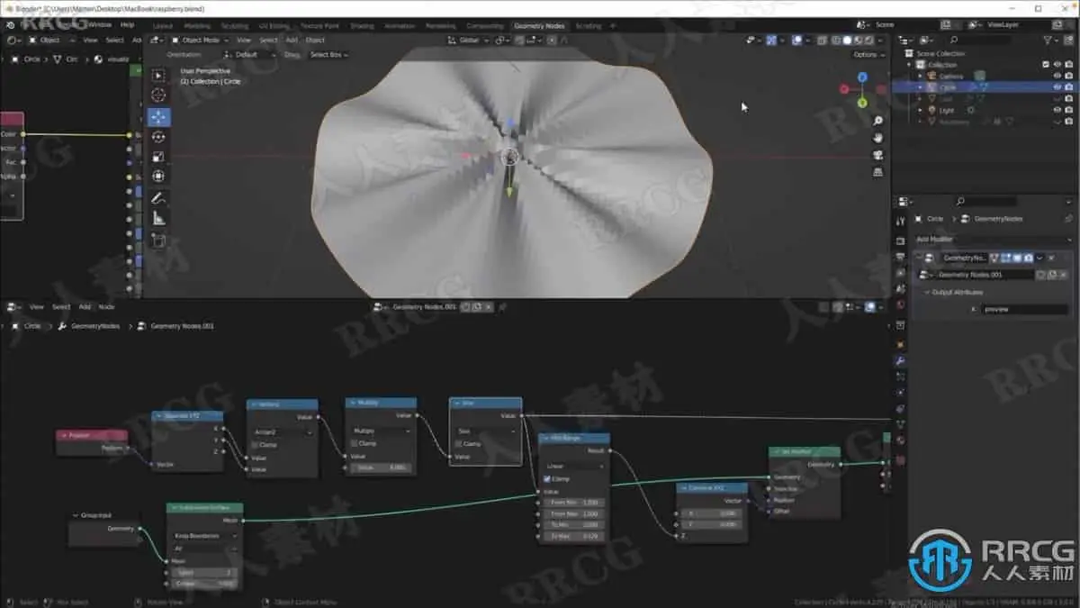Screen dimensions: 1080x608
Task: Uncheck Collection exclude checkbox in outliner
Action: tap(1046, 65)
